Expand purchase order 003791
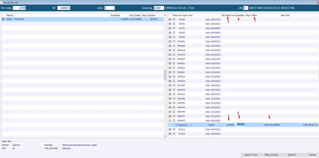 [x=170, y=28]
